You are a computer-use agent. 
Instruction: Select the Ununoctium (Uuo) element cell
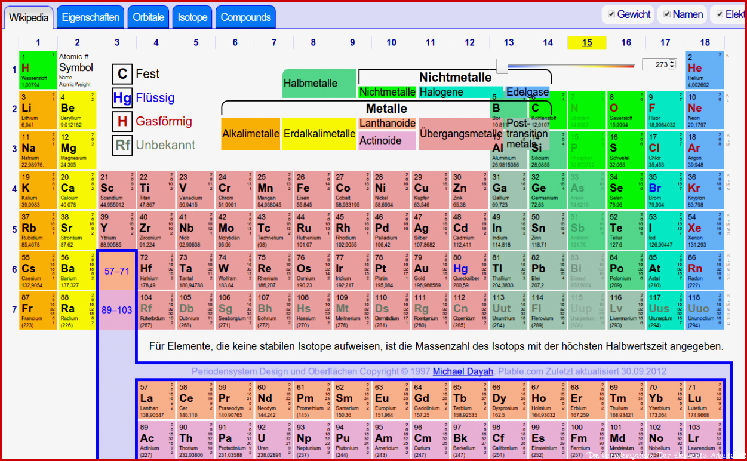pos(705,311)
